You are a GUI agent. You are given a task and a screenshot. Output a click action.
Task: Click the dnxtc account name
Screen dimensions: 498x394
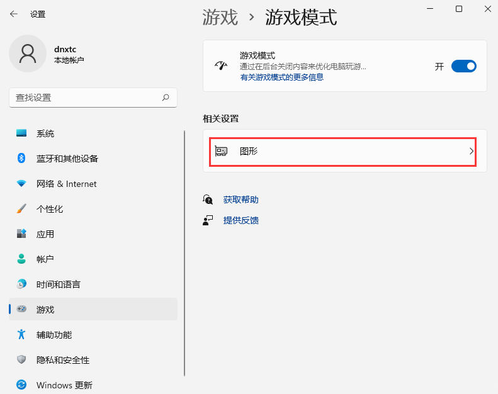click(x=65, y=49)
